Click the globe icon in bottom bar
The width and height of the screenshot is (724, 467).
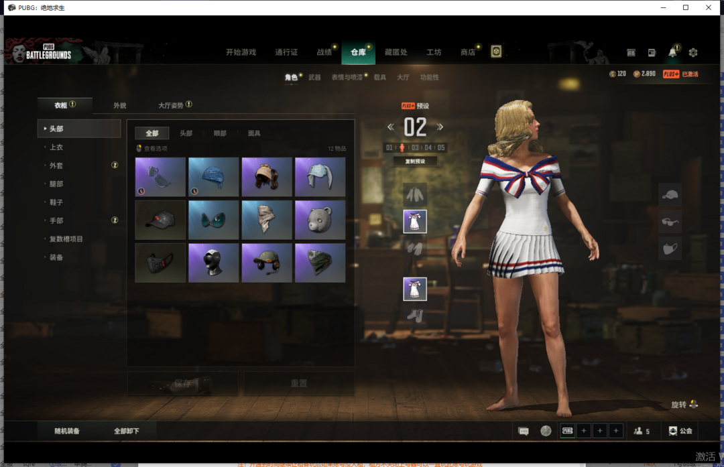point(546,431)
